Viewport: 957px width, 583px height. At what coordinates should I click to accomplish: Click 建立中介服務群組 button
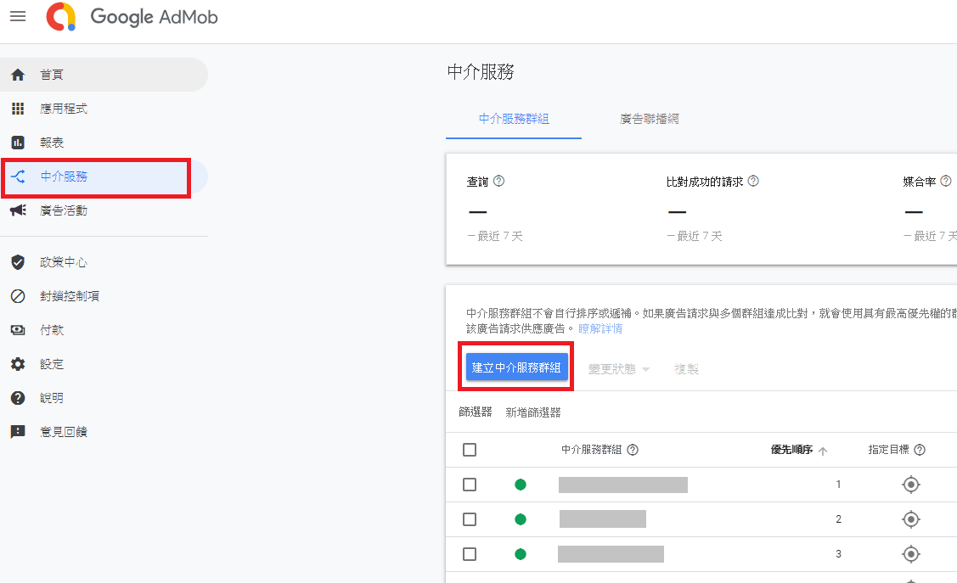coord(516,367)
